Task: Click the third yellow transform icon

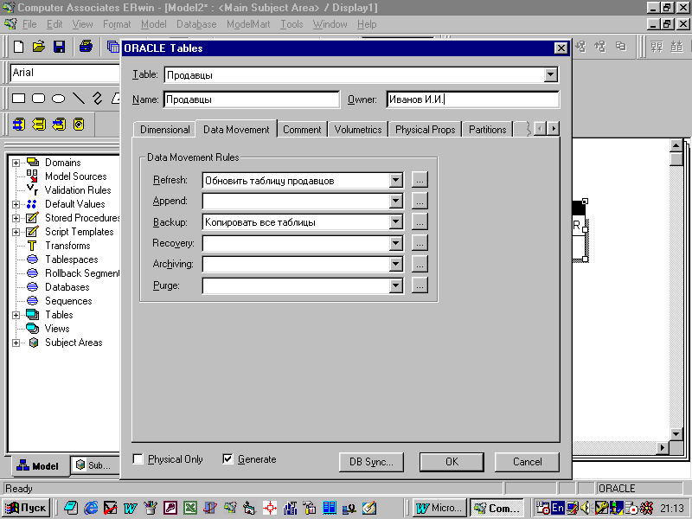Action: tap(59, 125)
